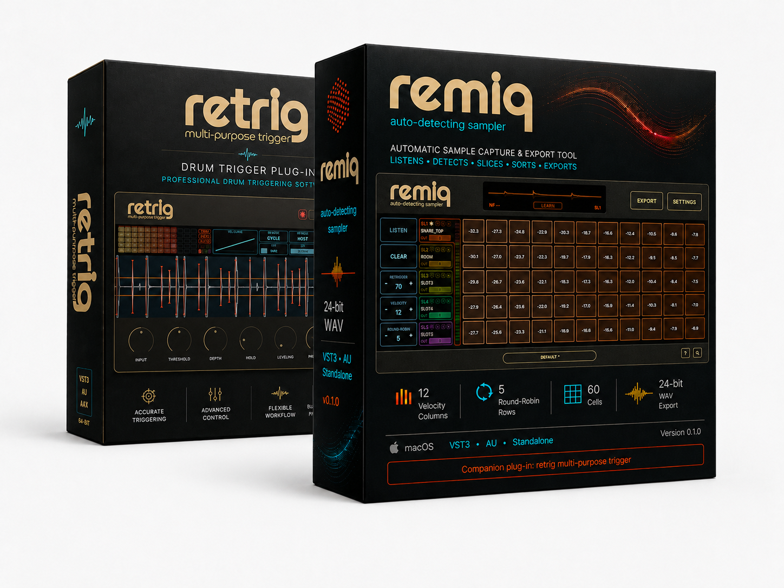Adjust the ROOM slot OUT slider

[x=440, y=264]
